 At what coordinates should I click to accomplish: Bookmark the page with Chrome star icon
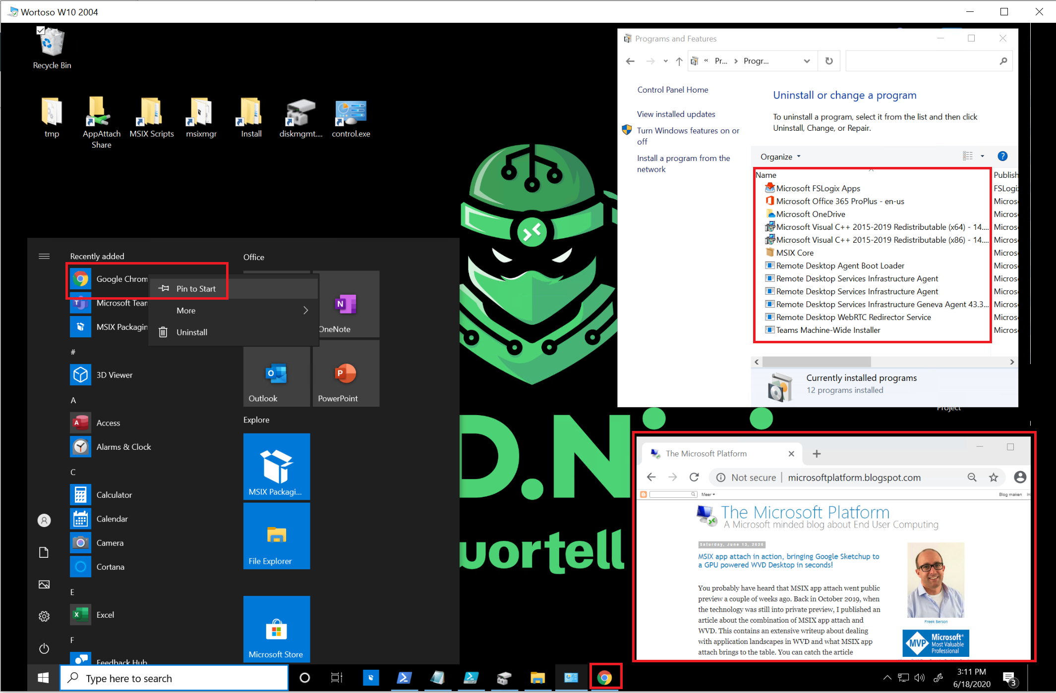(x=994, y=478)
